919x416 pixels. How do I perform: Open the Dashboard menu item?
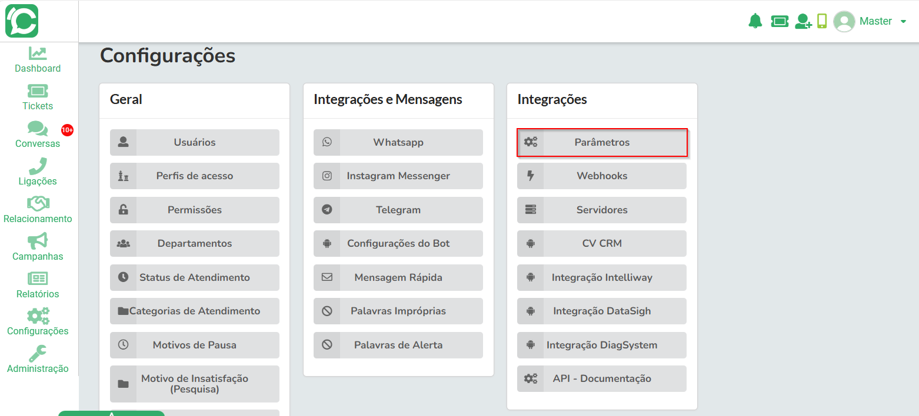38,61
